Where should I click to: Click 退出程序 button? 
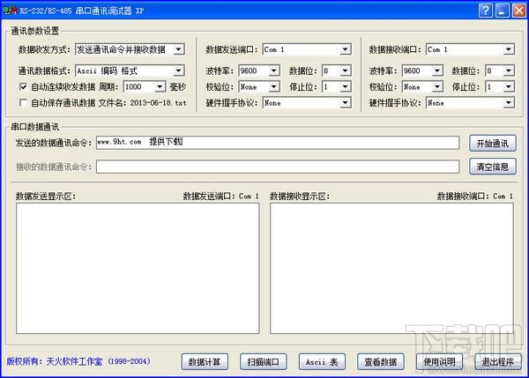498,362
